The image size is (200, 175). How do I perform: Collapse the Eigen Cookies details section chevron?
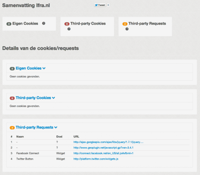44,68
